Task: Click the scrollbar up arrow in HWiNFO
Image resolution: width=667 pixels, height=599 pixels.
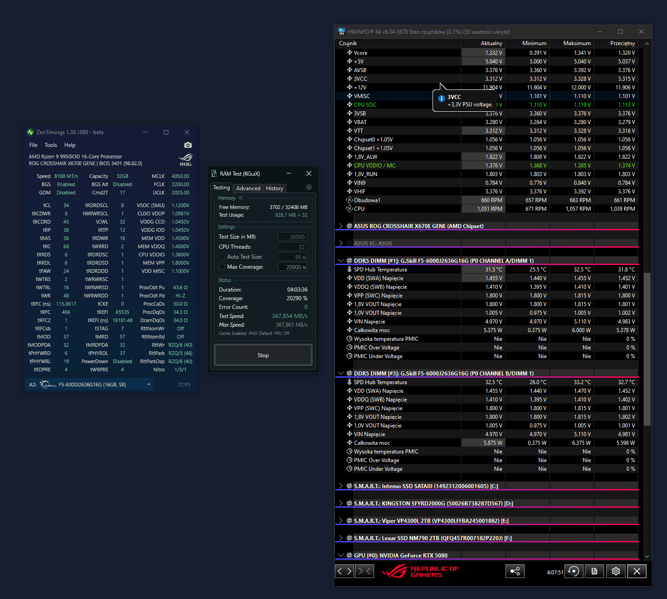Action: [647, 44]
